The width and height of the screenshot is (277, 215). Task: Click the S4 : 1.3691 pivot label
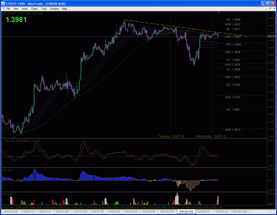tap(234, 109)
